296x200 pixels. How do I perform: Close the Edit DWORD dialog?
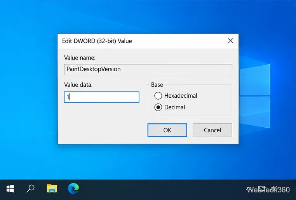click(230, 41)
